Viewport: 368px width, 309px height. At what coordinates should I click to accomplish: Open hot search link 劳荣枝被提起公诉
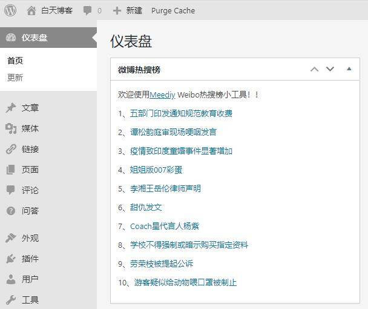point(162,264)
